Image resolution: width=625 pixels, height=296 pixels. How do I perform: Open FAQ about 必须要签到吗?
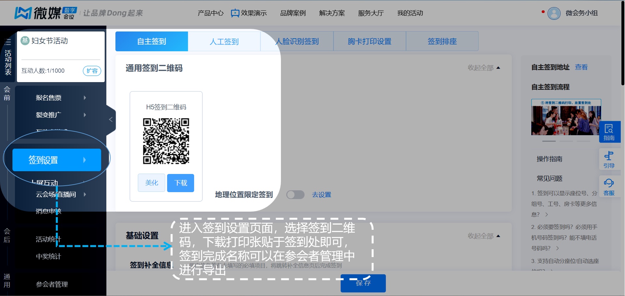coord(564,238)
